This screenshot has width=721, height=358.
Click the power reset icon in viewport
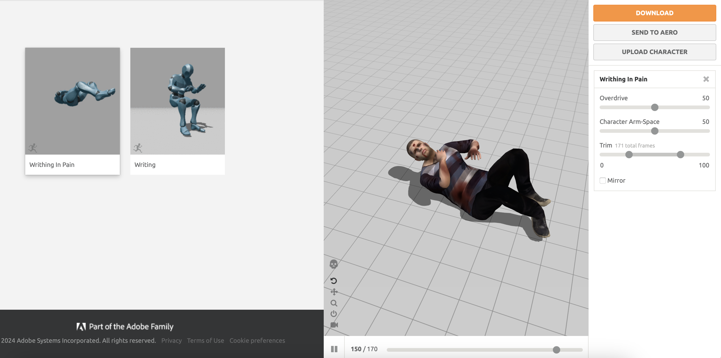[x=333, y=314]
